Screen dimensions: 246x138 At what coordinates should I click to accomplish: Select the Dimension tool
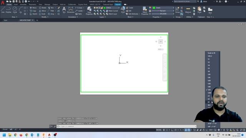click(71, 10)
